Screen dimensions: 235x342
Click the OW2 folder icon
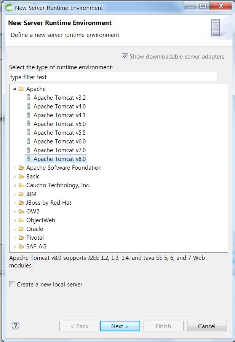point(21,212)
